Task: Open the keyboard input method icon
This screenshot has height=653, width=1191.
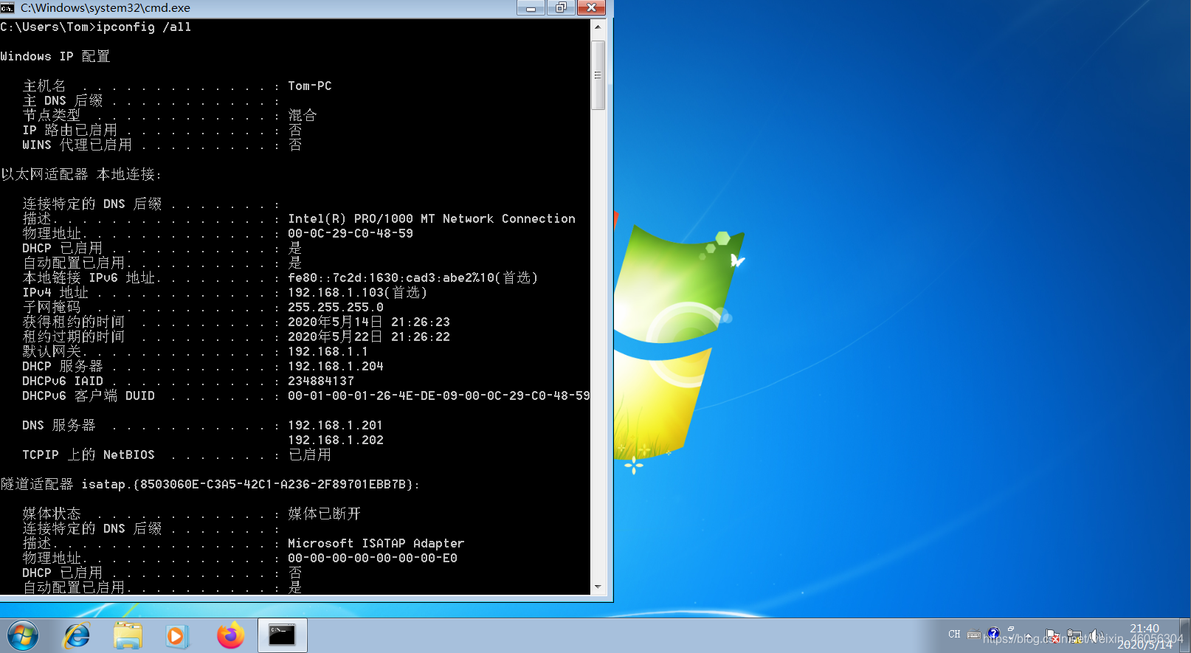Action: [x=974, y=634]
